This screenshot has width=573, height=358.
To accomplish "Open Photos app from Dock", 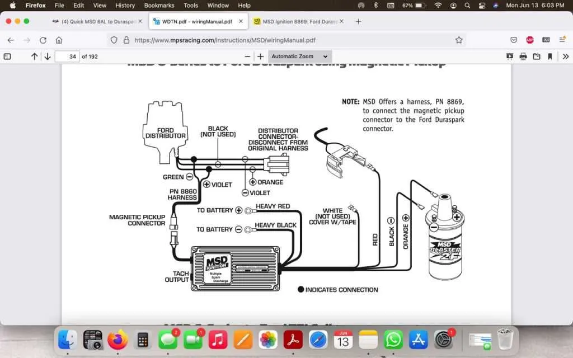I will (x=268, y=340).
